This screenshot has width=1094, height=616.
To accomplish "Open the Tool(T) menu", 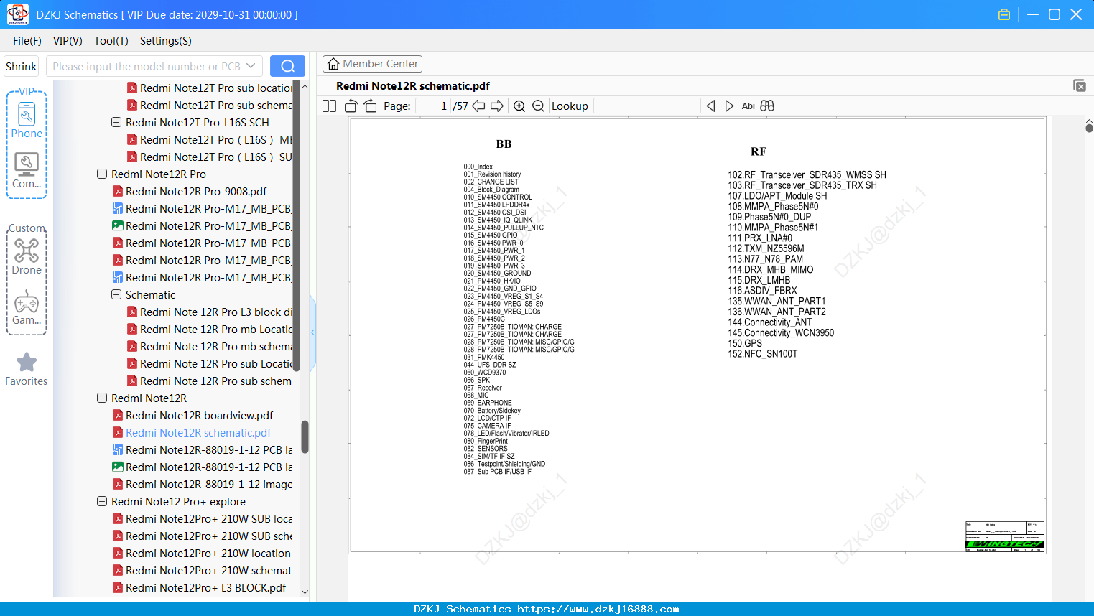I will (x=111, y=41).
